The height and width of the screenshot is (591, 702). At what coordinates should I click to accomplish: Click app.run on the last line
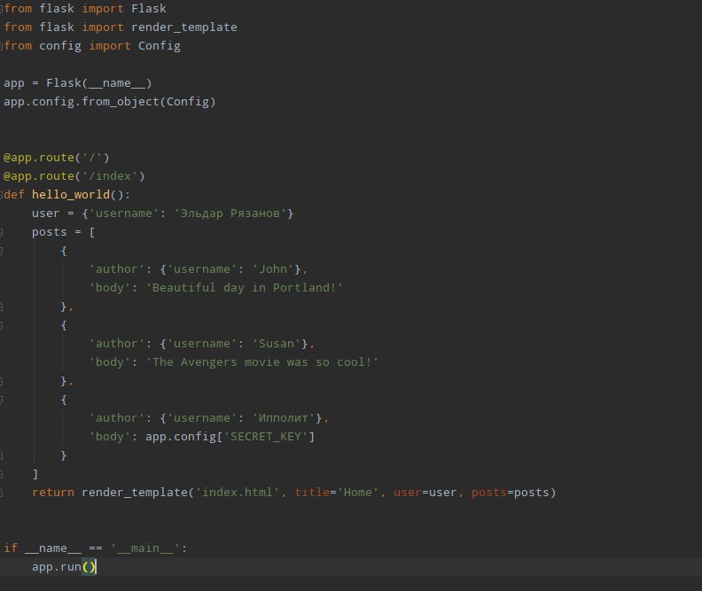click(57, 567)
